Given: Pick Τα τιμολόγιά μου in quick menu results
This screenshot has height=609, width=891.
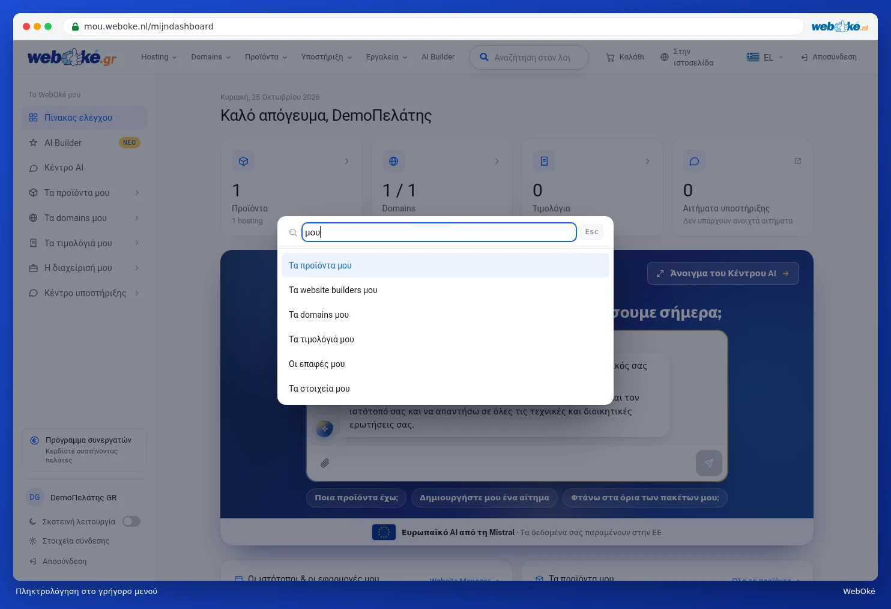Looking at the screenshot, I should point(445,339).
